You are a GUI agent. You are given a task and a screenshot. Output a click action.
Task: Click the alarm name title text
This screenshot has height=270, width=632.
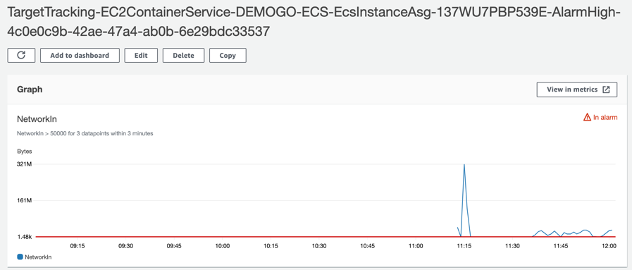(x=314, y=22)
